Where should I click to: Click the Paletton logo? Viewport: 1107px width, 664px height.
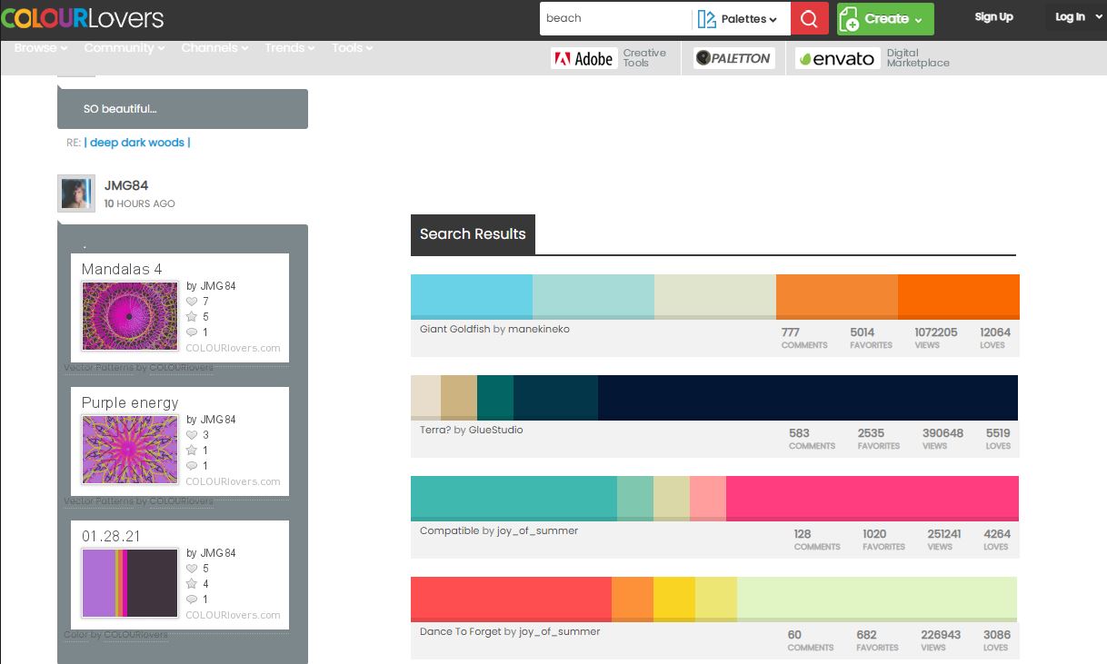[733, 58]
